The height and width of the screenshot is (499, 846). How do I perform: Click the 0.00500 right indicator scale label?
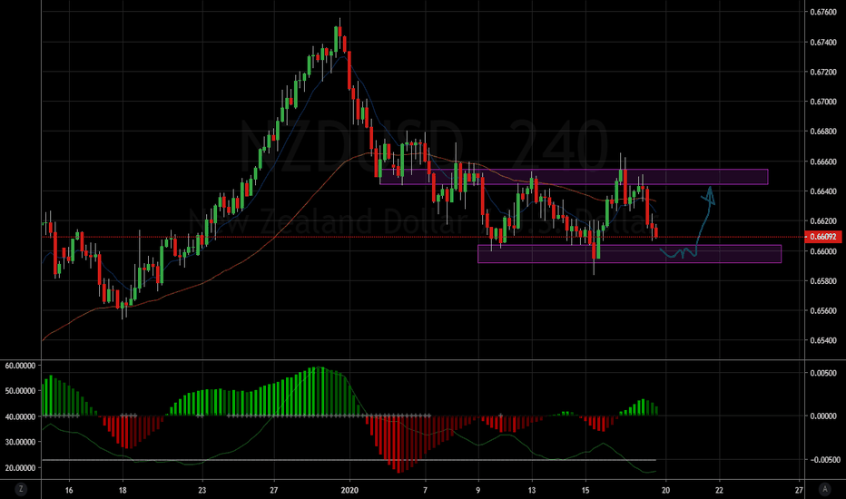(824, 373)
